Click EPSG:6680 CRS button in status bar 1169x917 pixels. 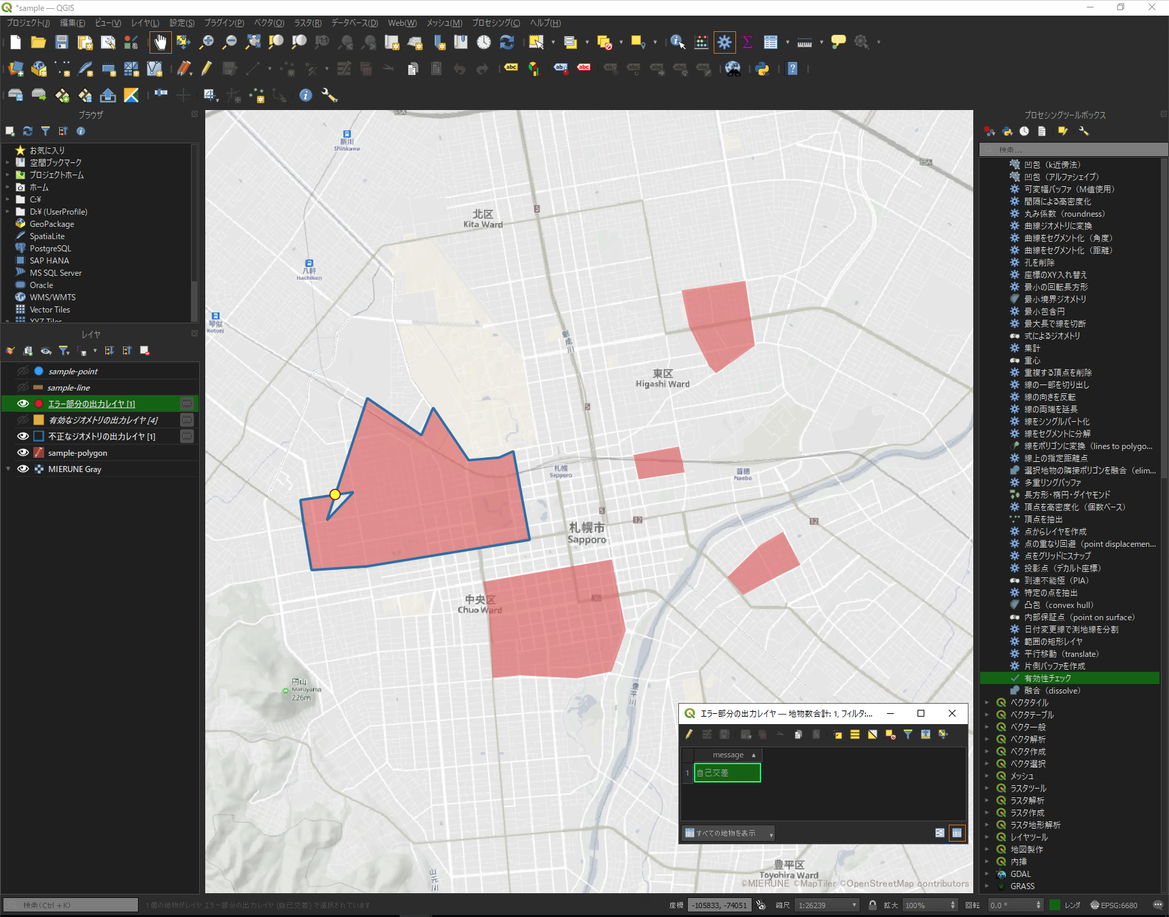pos(1114,905)
